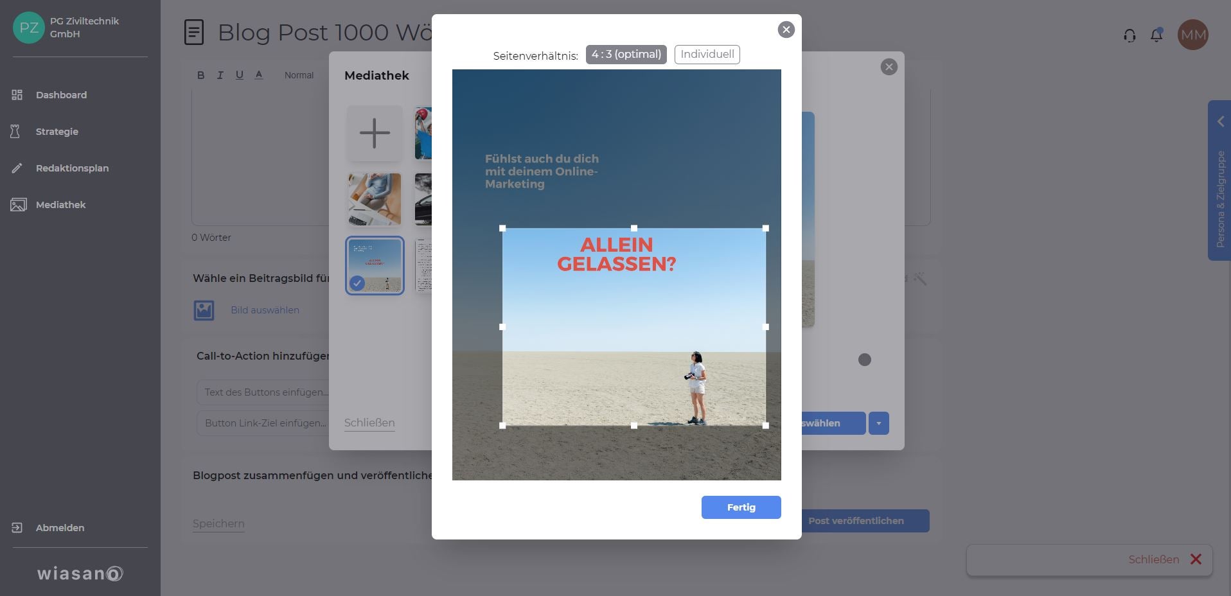Viewport: 1231px width, 596px height.
Task: Open the Normal paragraph style dropdown
Action: point(299,75)
